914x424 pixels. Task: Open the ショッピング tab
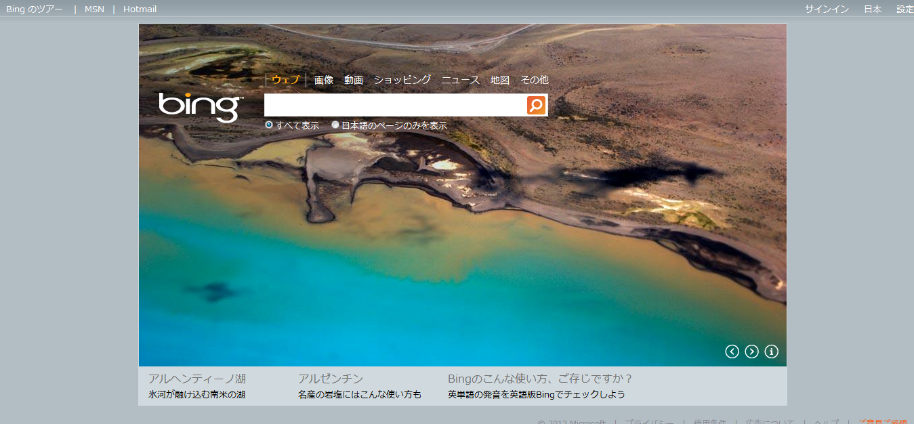pyautogui.click(x=402, y=80)
